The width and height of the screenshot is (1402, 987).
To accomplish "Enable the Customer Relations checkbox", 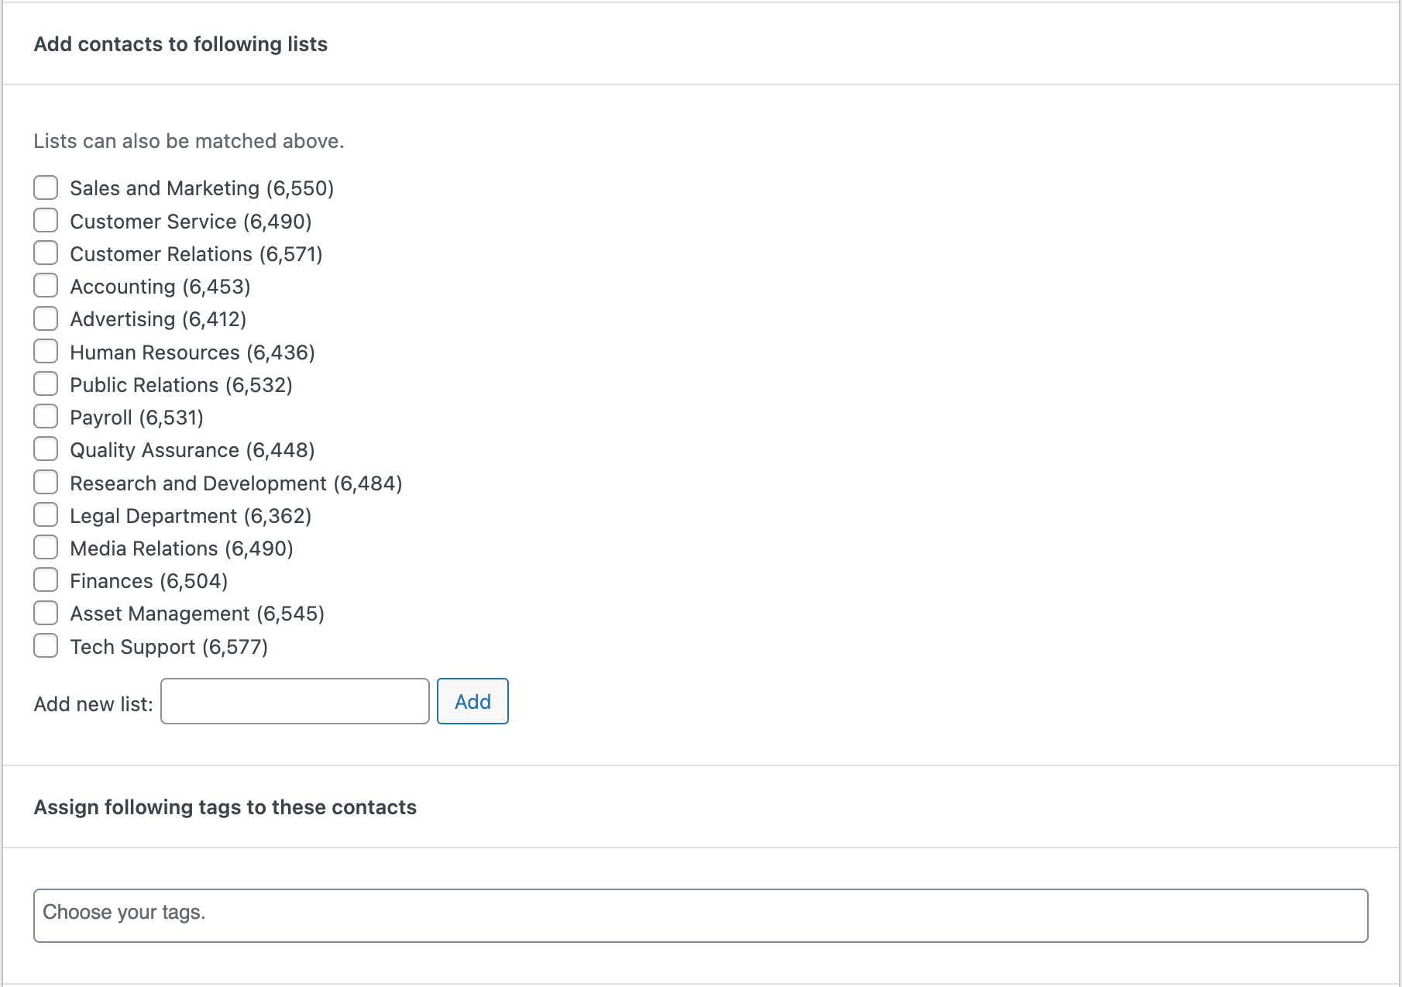I will click(x=46, y=253).
